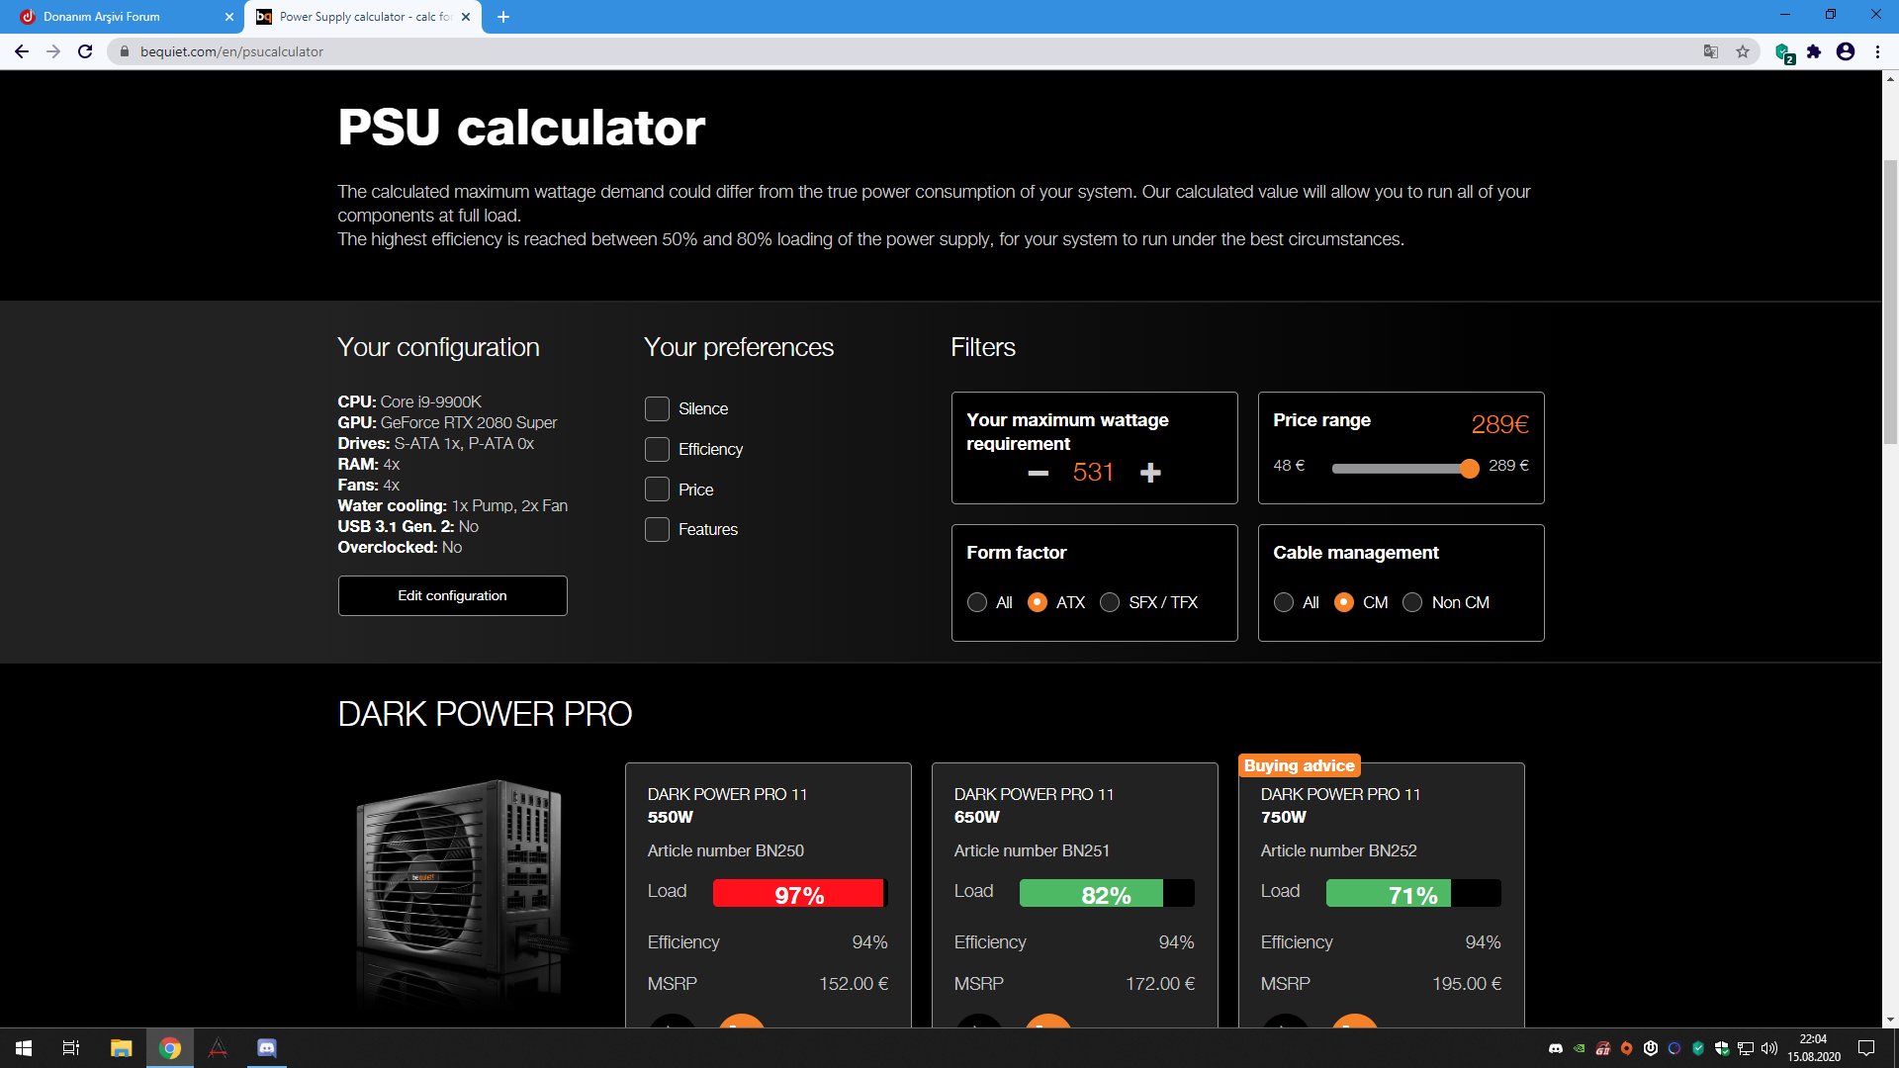Click the minus icon to decrease wattage
This screenshot has height=1068, width=1899.
(x=1038, y=473)
